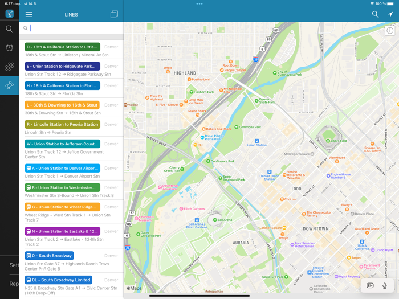This screenshot has width=399, height=299.
Task: Select the Lines route tab in sidebar
Action: tap(10, 85)
